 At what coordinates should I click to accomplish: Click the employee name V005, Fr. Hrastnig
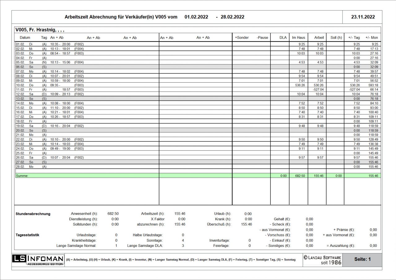[x=40, y=30]
